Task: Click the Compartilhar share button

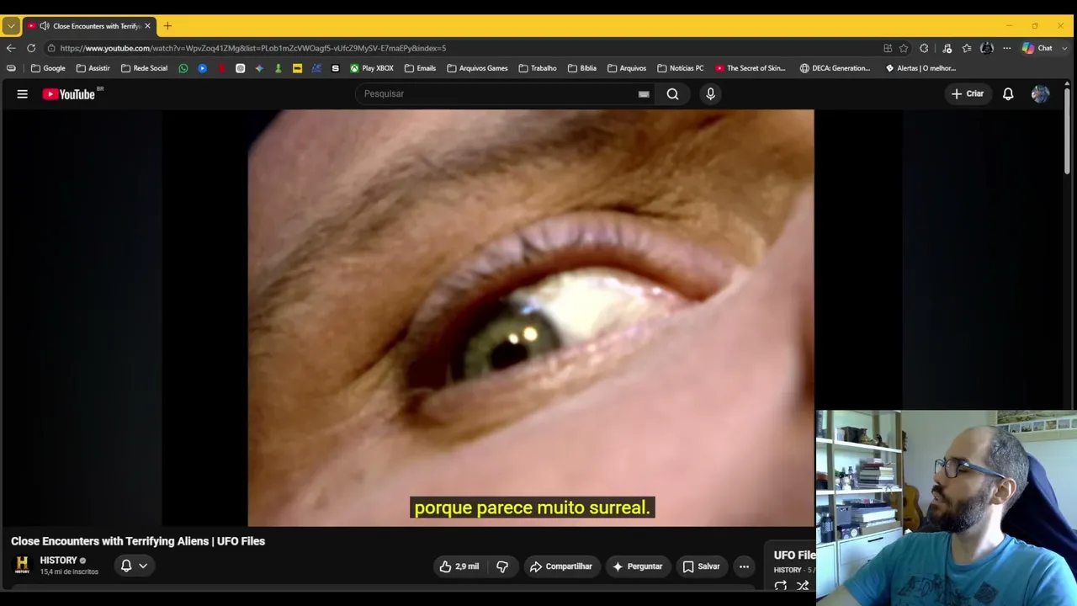Action: coord(561,566)
